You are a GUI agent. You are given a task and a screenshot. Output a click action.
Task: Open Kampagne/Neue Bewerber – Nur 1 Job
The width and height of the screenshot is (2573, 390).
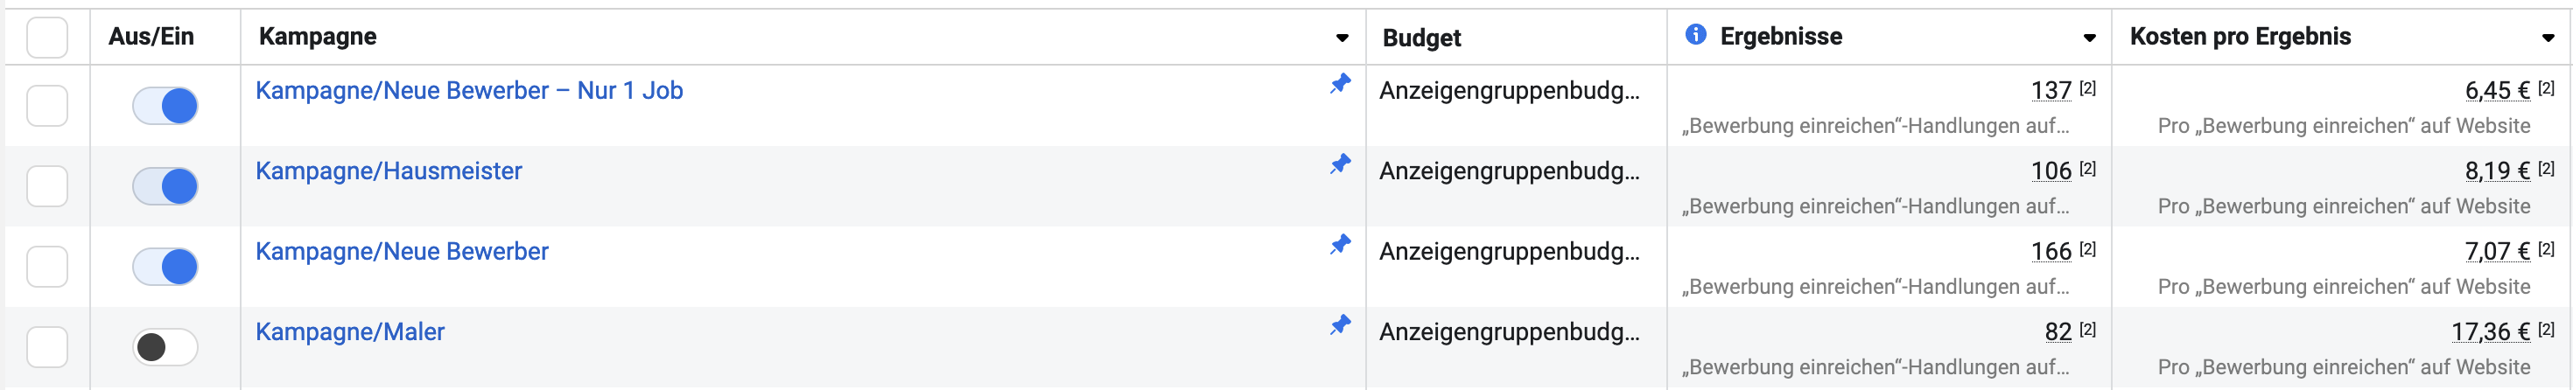468,91
